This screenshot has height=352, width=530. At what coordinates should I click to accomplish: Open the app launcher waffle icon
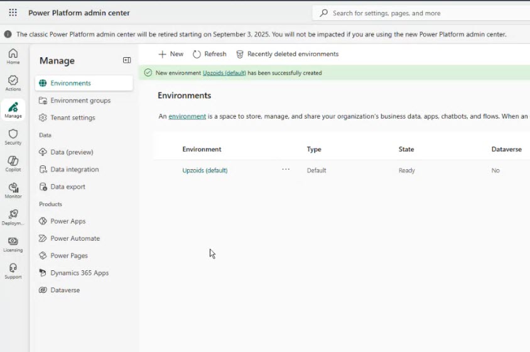(13, 13)
